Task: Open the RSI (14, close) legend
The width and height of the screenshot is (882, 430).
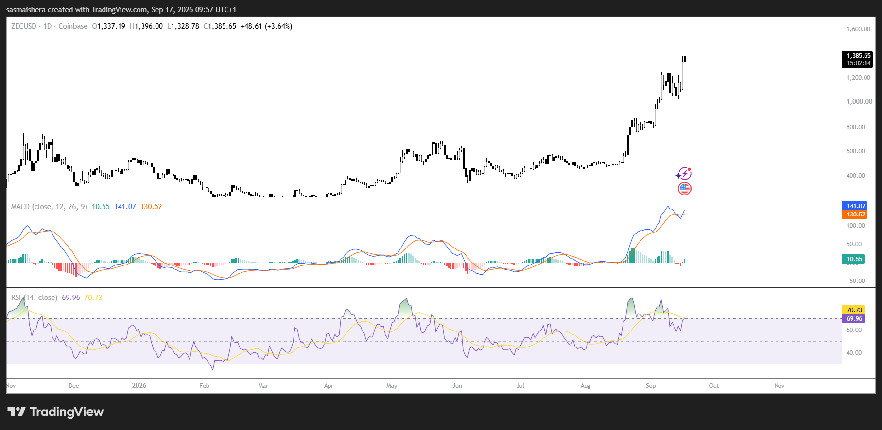Action: 34,298
